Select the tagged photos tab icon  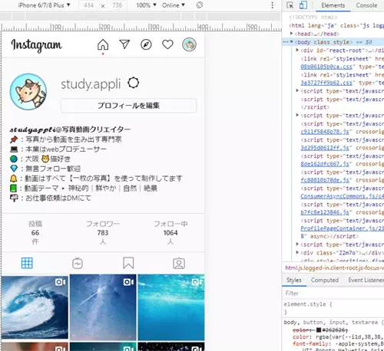click(x=179, y=264)
